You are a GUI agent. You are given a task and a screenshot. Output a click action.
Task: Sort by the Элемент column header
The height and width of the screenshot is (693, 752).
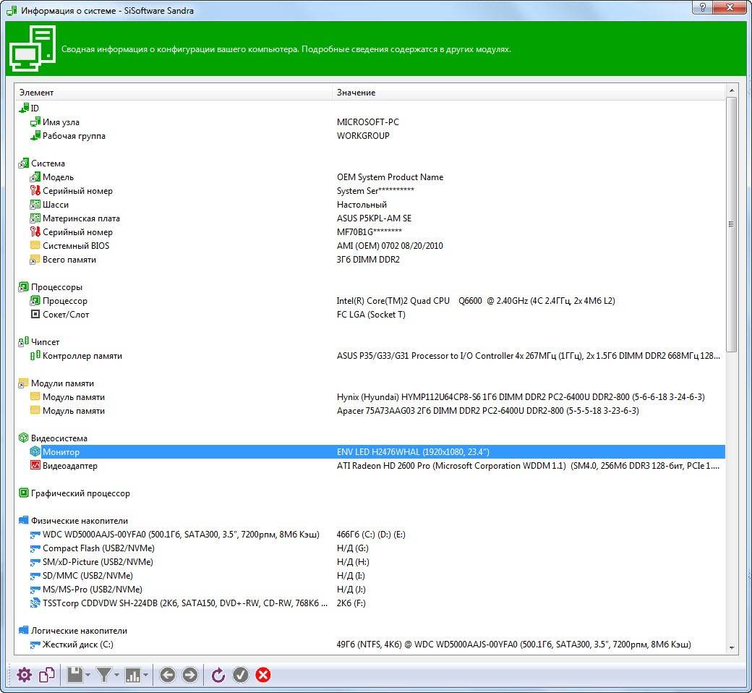click(174, 93)
